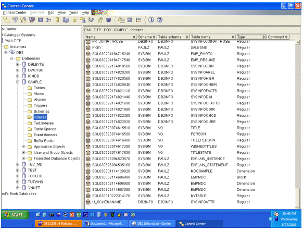The height and width of the screenshot is (230, 303).
Task: Launch the Replication Center from toolbar
Action: click(15, 20)
